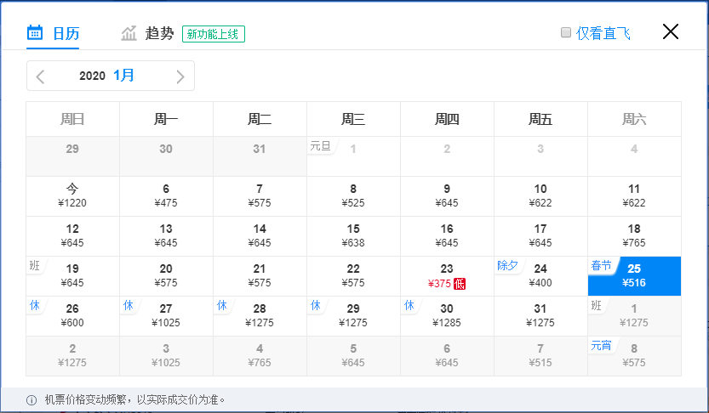This screenshot has height=413, width=709.
Task: Click the 除夕 holiday tag
Action: pos(507,265)
